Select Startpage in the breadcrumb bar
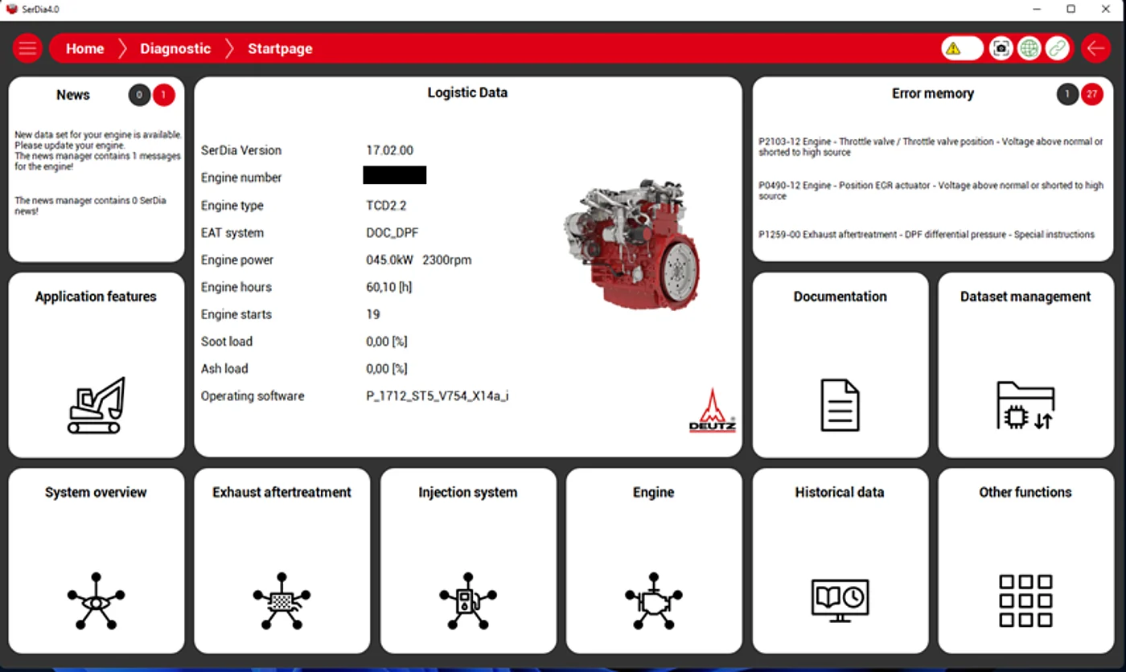Image resolution: width=1126 pixels, height=672 pixels. [280, 48]
